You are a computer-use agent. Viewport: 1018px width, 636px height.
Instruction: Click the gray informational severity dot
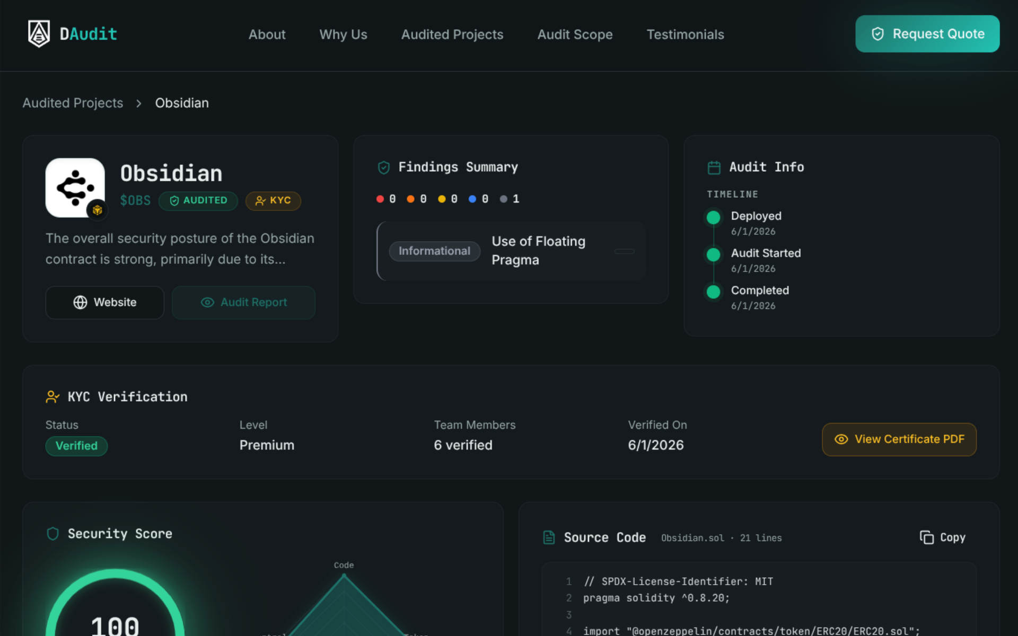point(504,199)
